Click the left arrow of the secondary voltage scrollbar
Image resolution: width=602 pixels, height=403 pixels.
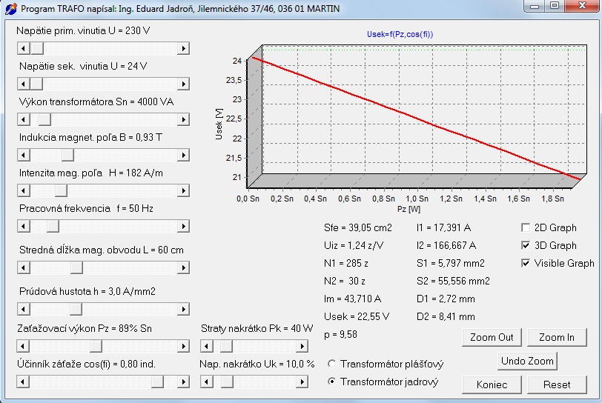click(x=24, y=84)
